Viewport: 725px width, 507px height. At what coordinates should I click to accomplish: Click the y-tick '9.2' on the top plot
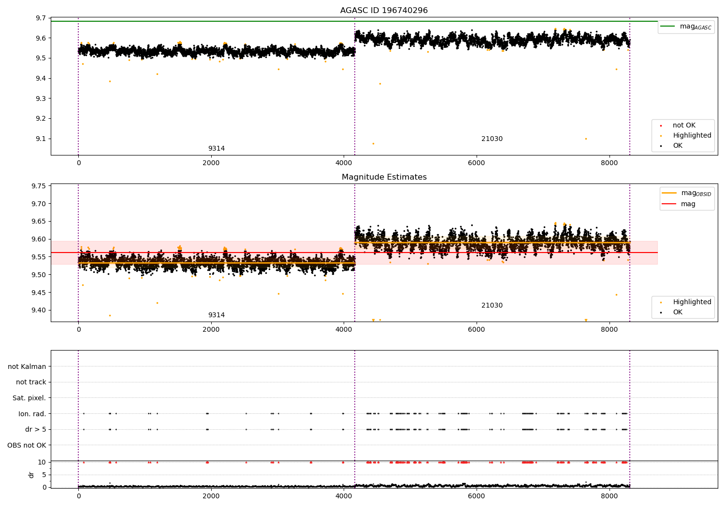tap(41, 119)
